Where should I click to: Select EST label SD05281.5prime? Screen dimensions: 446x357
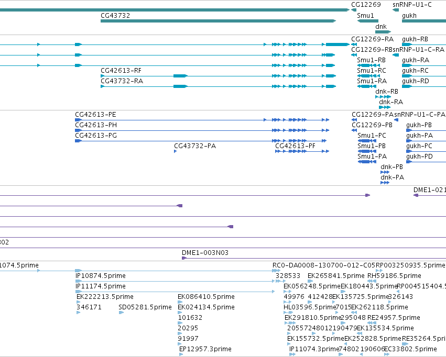145,307
